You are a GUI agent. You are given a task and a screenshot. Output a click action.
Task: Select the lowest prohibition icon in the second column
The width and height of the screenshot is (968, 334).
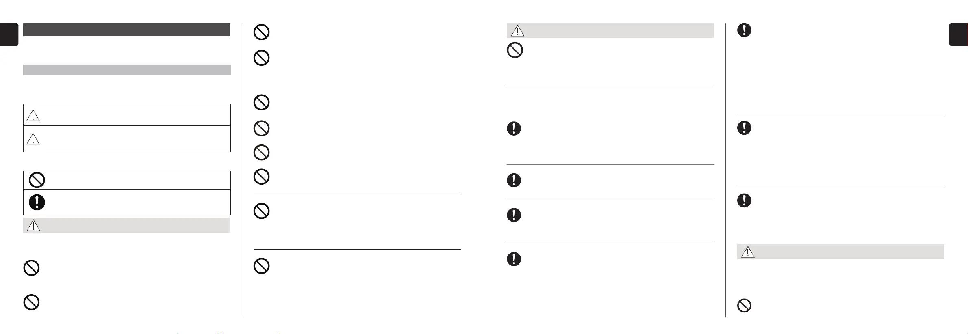click(261, 266)
